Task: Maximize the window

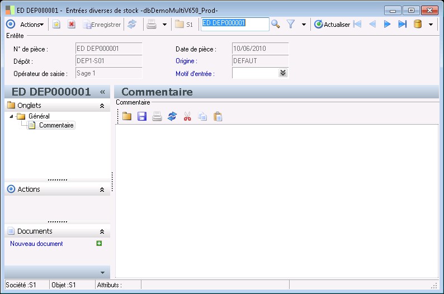Action: point(411,11)
